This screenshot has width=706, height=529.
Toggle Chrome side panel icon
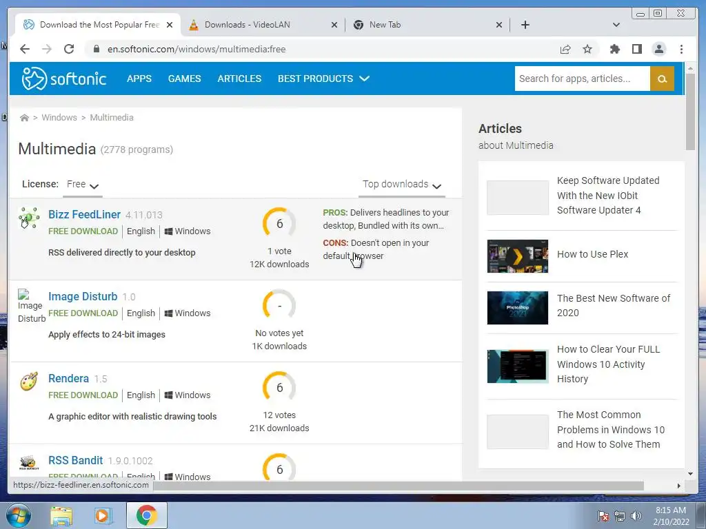click(636, 49)
